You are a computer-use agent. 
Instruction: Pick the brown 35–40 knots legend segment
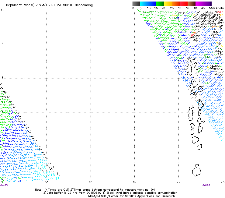pyautogui.click(x=192, y=4)
